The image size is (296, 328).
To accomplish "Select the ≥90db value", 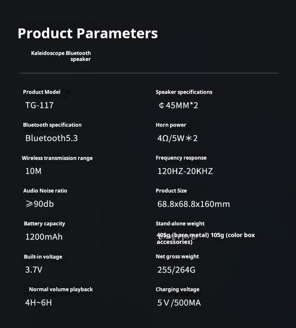I will click(x=40, y=204).
